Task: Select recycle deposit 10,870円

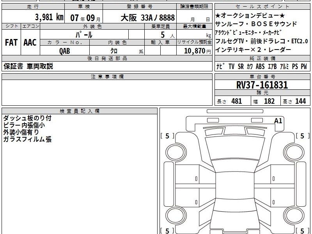Action: point(197,51)
